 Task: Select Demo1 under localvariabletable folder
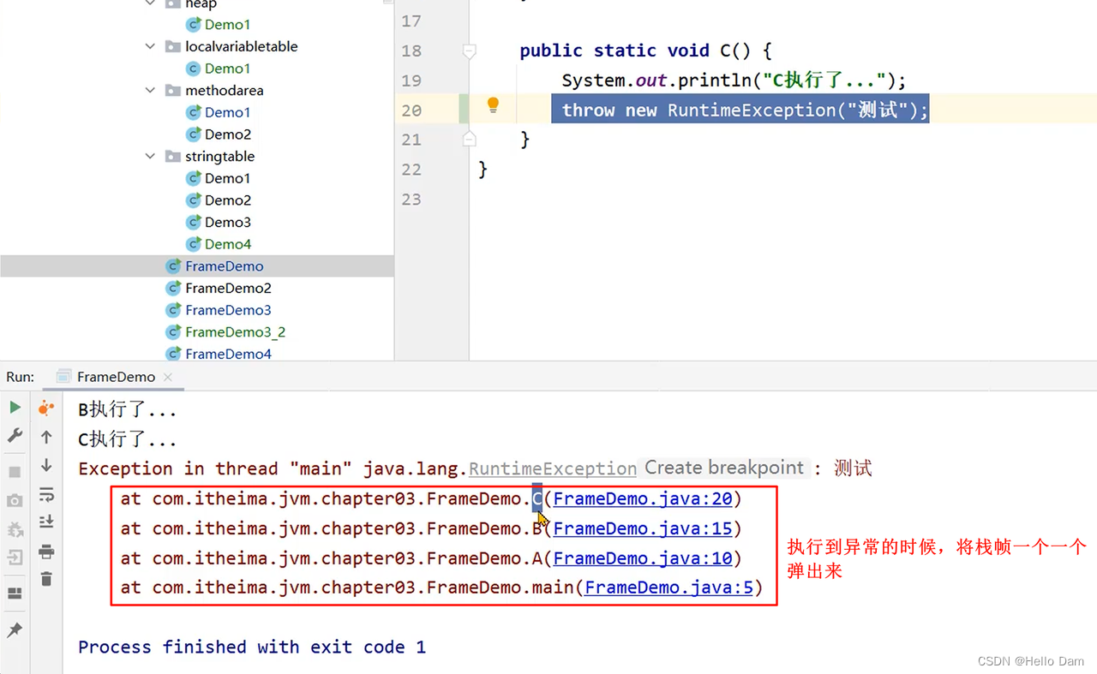click(227, 69)
